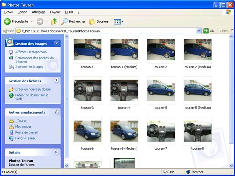This screenshot has height=176, width=235.
Task: Open the views button dropdown arrow
Action: 122,22
